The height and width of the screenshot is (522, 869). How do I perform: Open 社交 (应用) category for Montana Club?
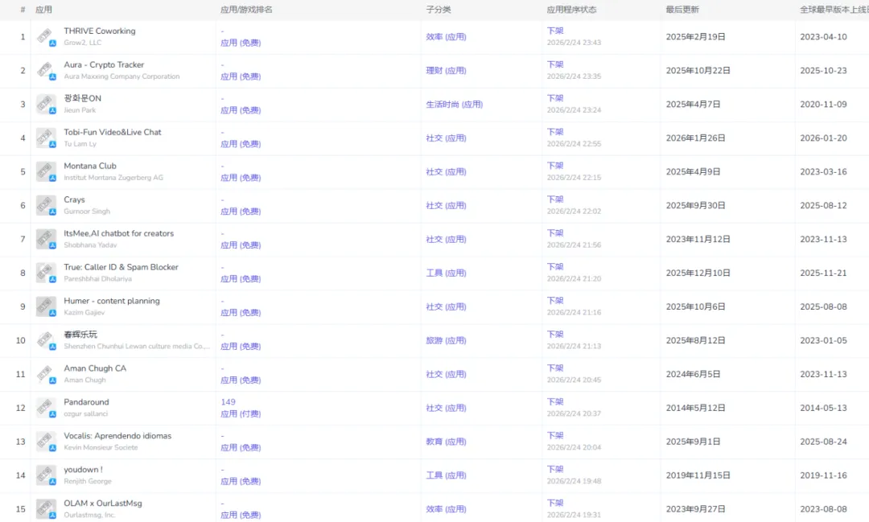coord(446,172)
